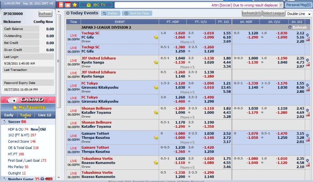
Task: Click location pin icon for FC Tokyo match
Action: click(308, 85)
